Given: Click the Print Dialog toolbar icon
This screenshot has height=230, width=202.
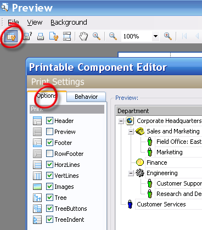Looking at the screenshot, I should point(28,36).
